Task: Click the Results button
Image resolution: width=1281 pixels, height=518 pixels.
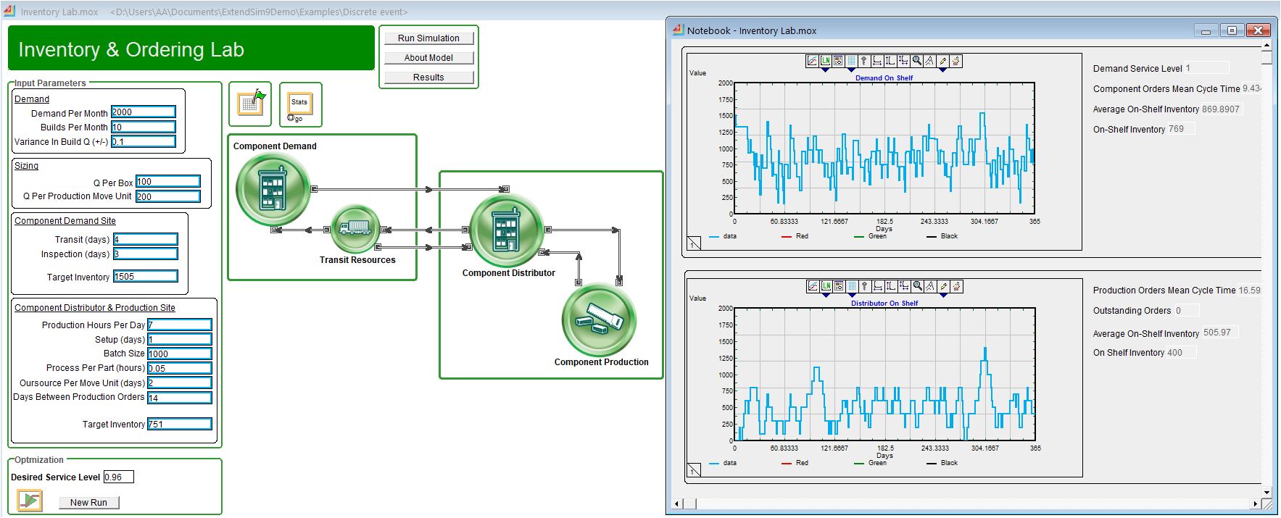Action: [x=428, y=78]
